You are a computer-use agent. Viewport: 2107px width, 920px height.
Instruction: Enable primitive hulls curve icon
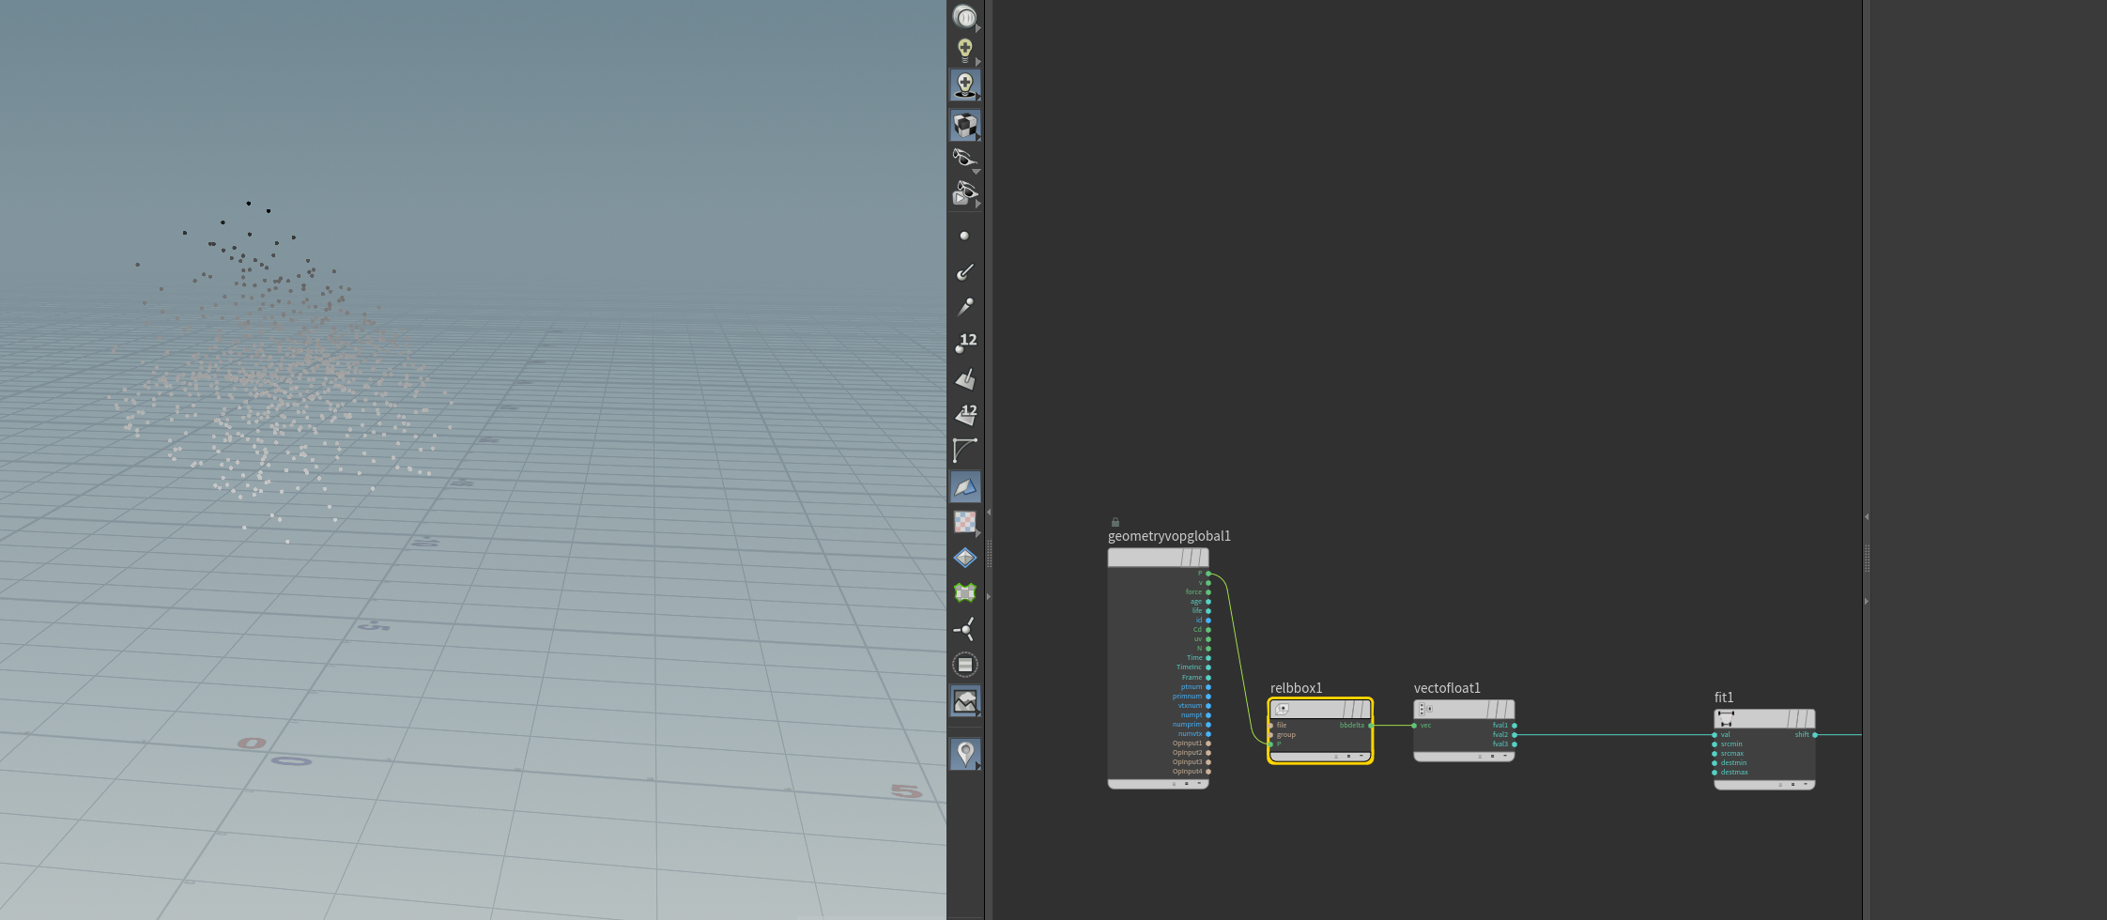tap(964, 451)
